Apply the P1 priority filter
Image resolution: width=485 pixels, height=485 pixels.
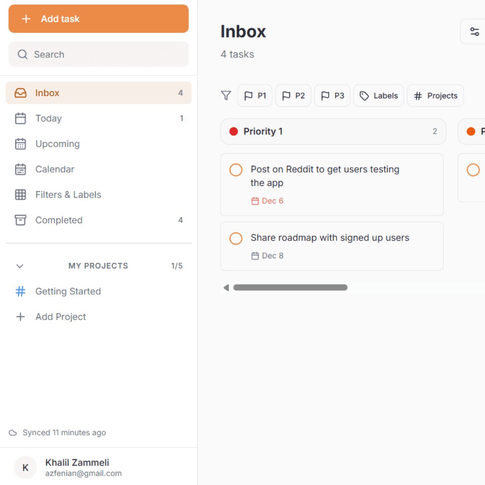coord(255,95)
